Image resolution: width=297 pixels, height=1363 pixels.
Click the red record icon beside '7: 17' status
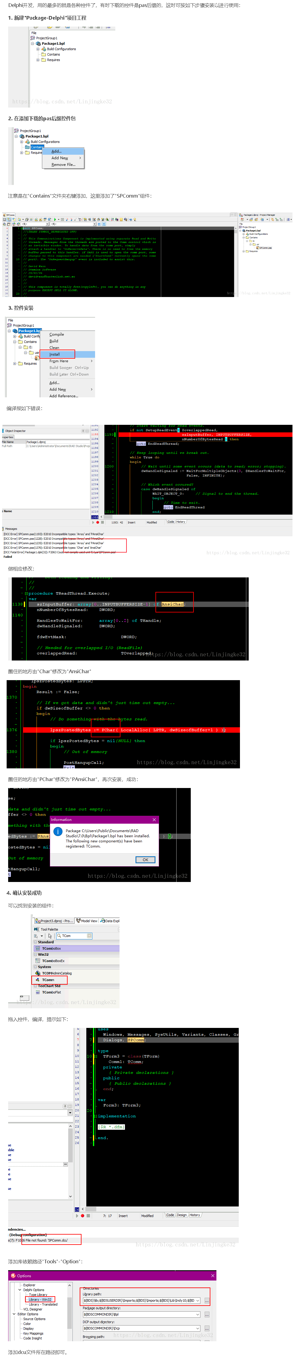click(82, 1216)
